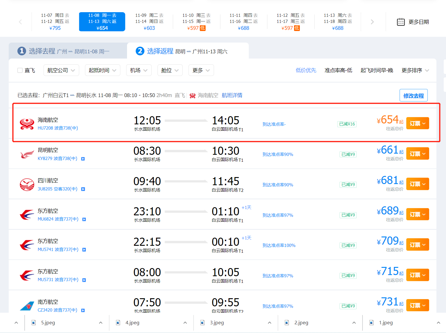This screenshot has height=333, width=446.
Task: Open the 更多日期 calendar icon
Action: coord(401,22)
